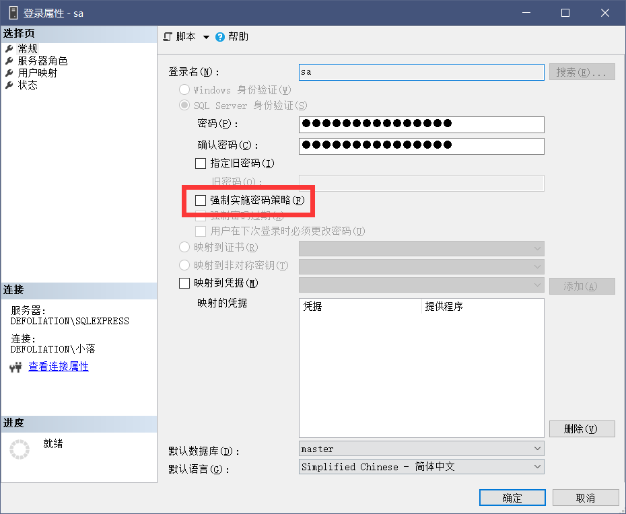Open the 状态 page
The image size is (626, 514).
[28, 85]
